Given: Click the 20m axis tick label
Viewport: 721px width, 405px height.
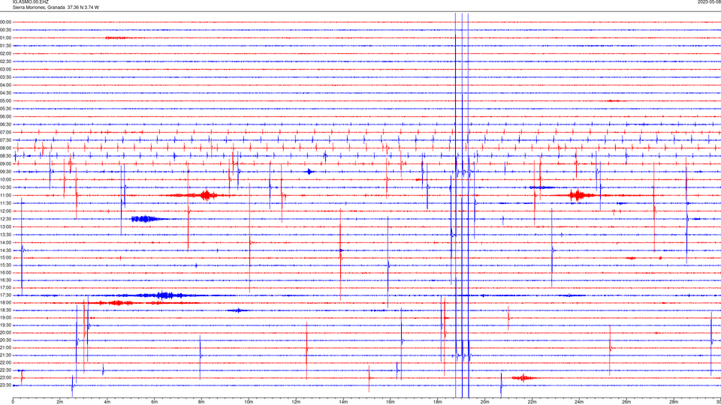Looking at the screenshot, I should (x=484, y=402).
